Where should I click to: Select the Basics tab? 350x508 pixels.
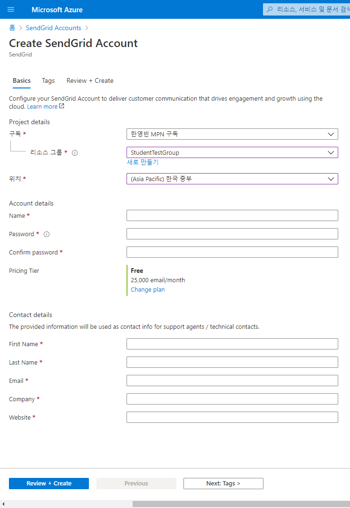click(x=22, y=81)
